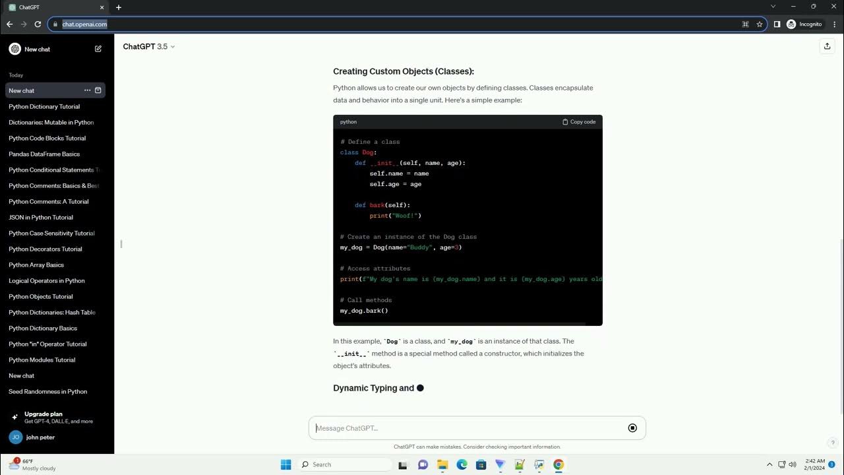The width and height of the screenshot is (844, 475).
Task: Open options menu for current New chat
Action: tap(87, 90)
